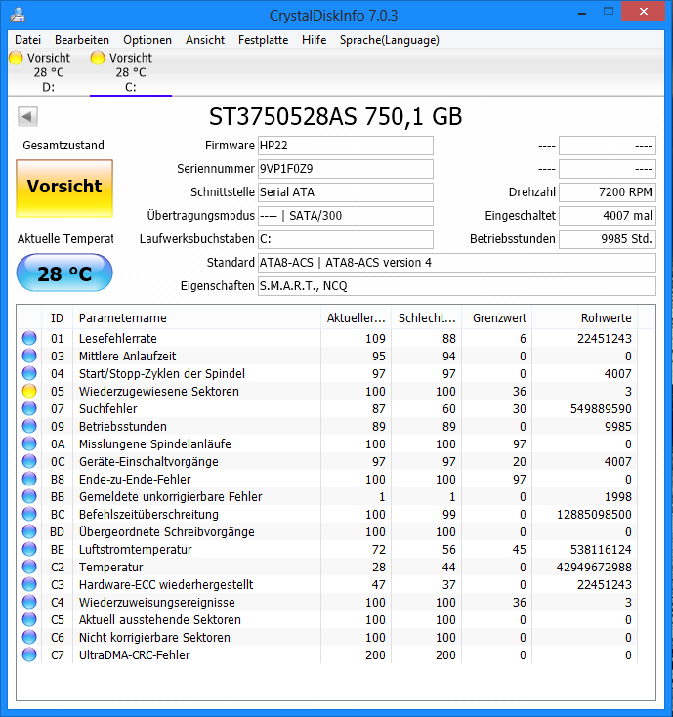Click the Schnittstelle field Serial ATA
673x717 pixels.
(345, 192)
